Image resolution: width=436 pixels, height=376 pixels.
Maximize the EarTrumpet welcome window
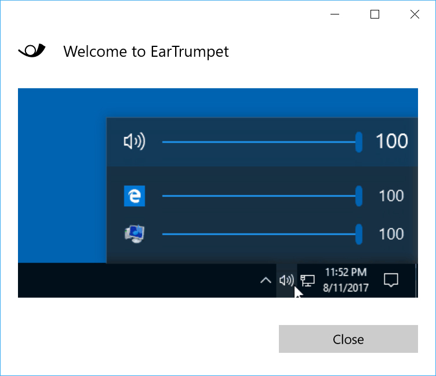[375, 14]
